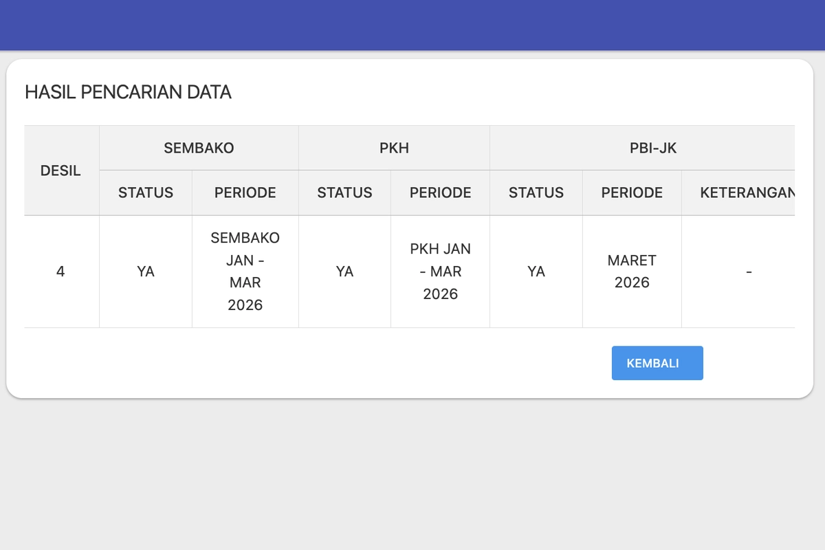Click STATUS header under PKH
This screenshot has height=550, width=825.
click(x=344, y=193)
